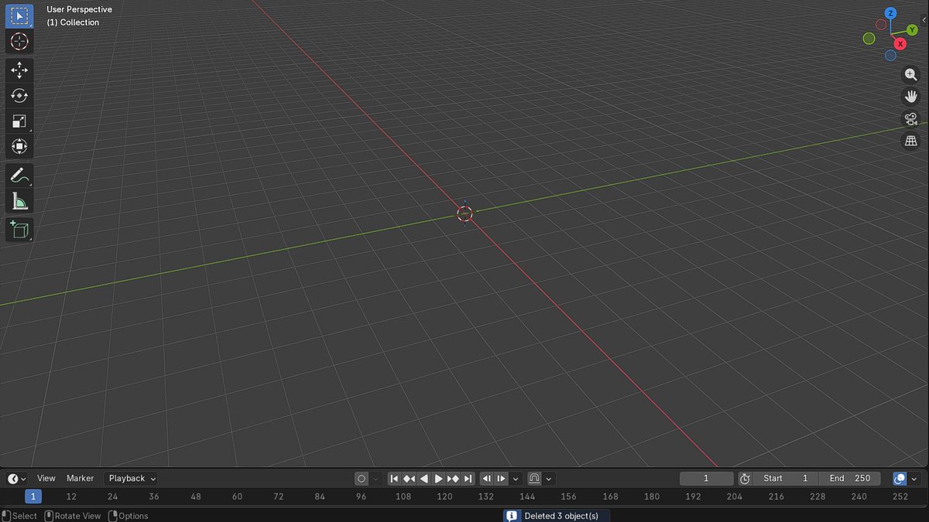The image size is (929, 522).
Task: Click the Start frame field
Action: [x=786, y=479]
